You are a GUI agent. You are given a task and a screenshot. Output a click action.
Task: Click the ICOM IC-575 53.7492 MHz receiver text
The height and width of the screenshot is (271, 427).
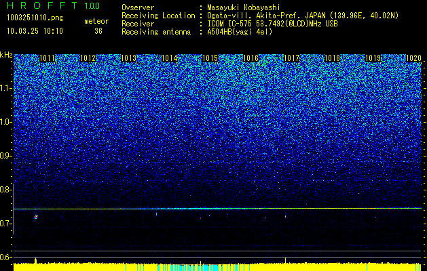(272, 24)
